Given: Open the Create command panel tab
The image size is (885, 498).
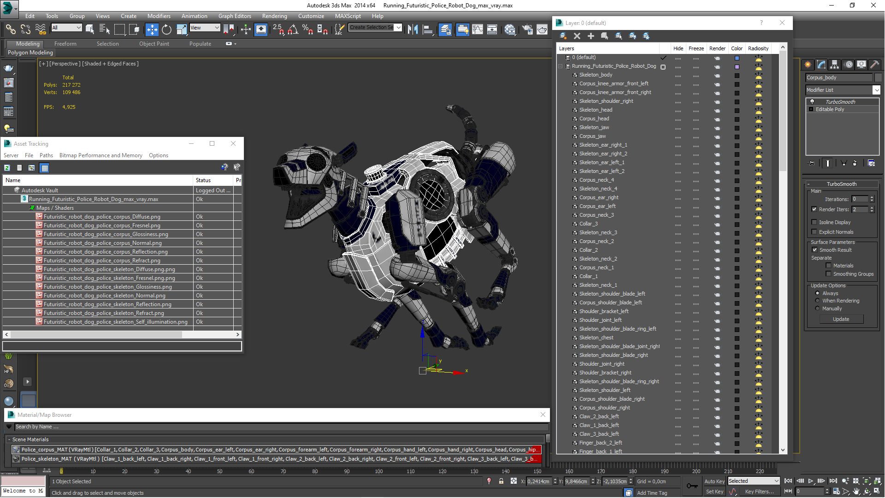Looking at the screenshot, I should click(x=808, y=65).
